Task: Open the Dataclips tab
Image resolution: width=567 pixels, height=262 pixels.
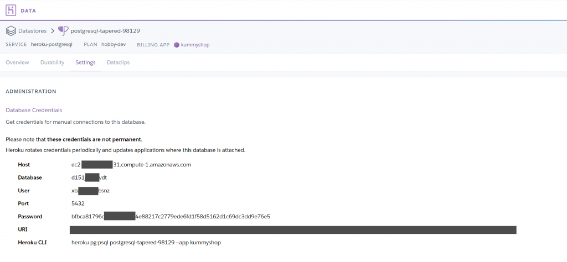Action: click(x=118, y=62)
